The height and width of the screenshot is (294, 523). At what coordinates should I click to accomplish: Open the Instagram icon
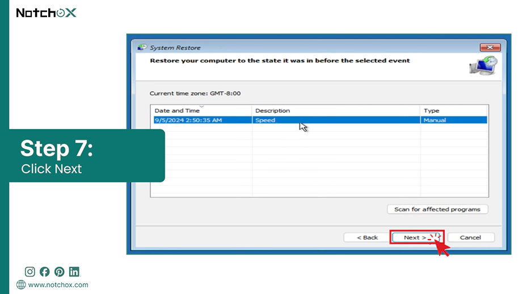(29, 272)
